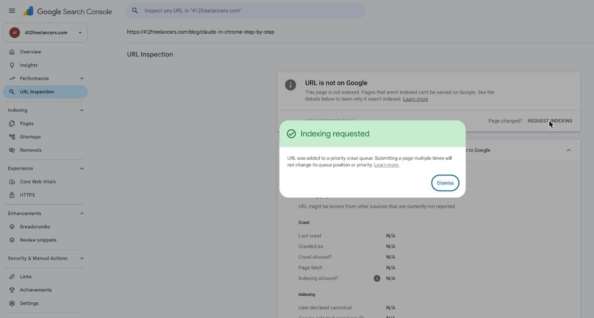The image size is (594, 318).
Task: Collapse the Indexing section
Action: click(x=82, y=110)
